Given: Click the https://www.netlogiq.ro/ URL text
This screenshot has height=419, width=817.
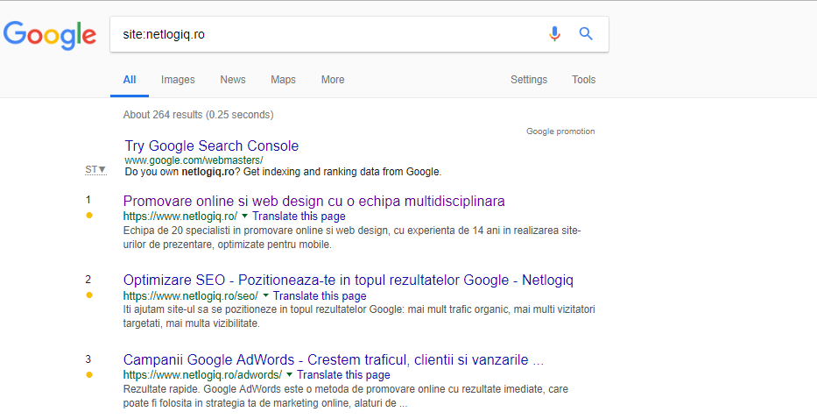Looking at the screenshot, I should (x=180, y=216).
